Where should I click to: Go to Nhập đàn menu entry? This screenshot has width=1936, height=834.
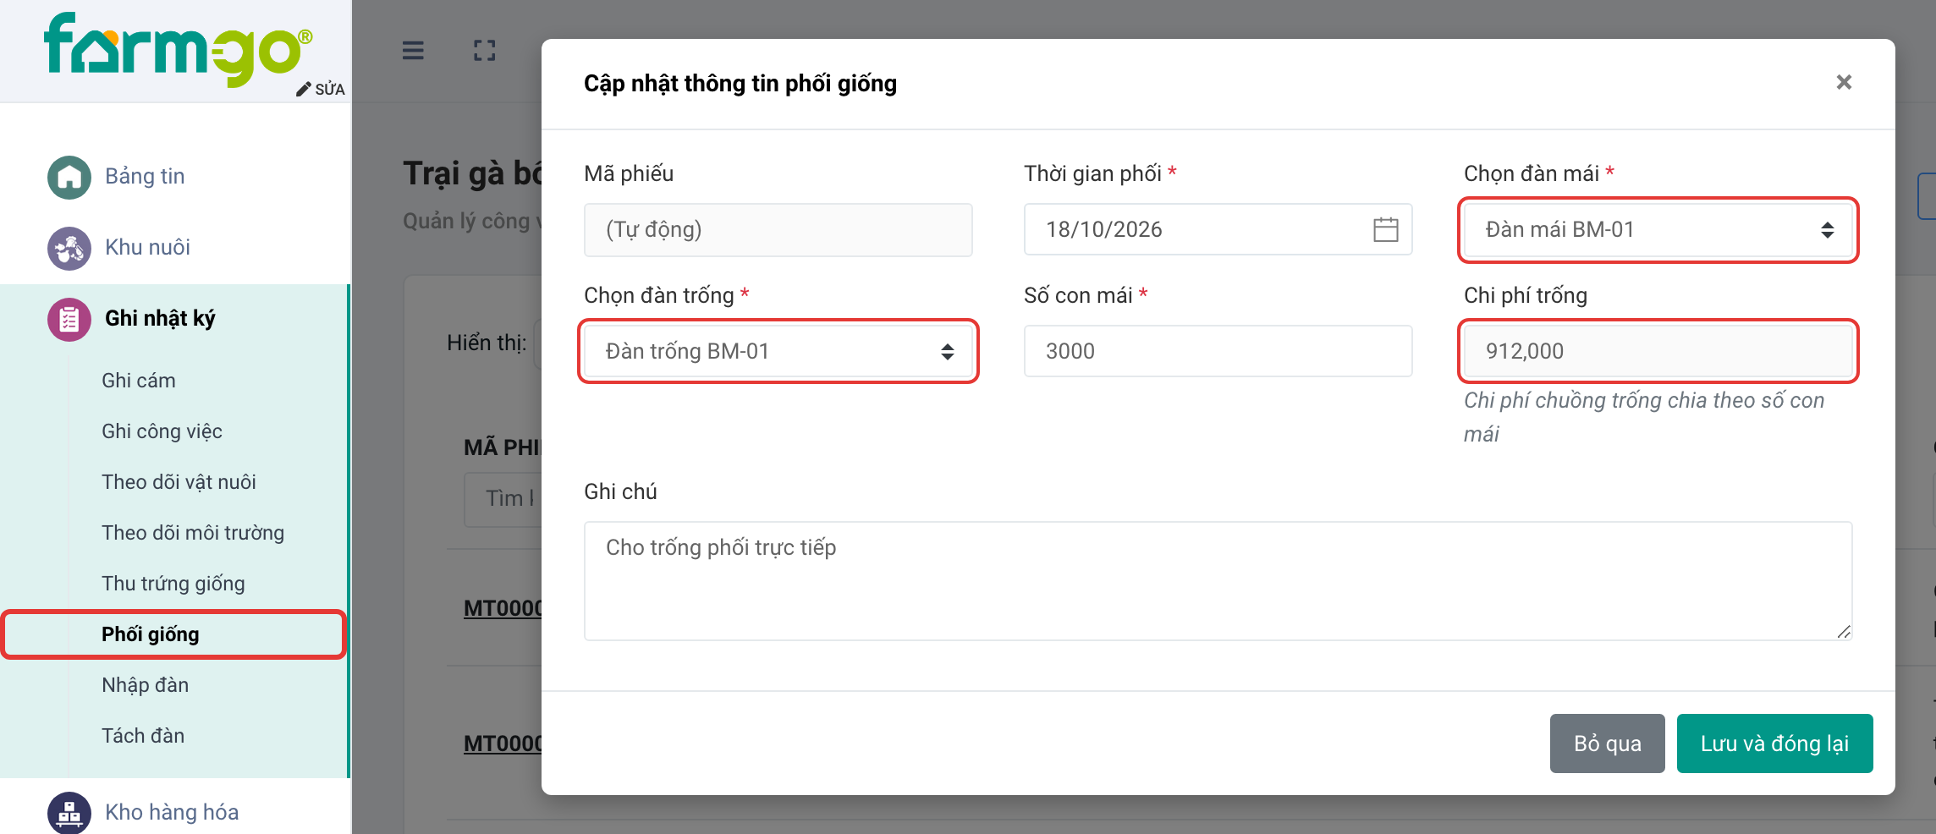click(145, 685)
